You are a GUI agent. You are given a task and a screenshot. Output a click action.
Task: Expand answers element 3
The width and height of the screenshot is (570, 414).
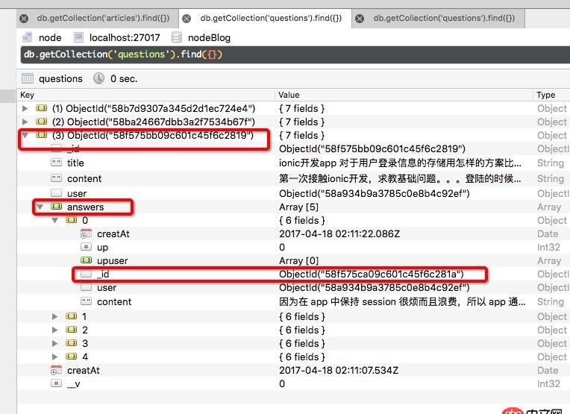55,343
